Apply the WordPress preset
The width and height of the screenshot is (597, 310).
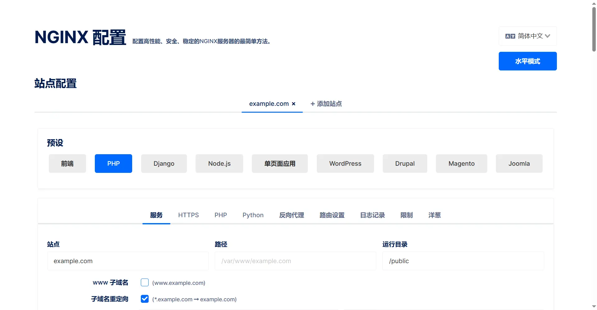pos(345,164)
